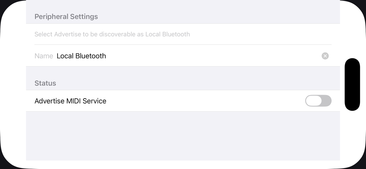Tap the Peripheral Settings section header
Image resolution: width=366 pixels, height=169 pixels.
[x=66, y=17]
